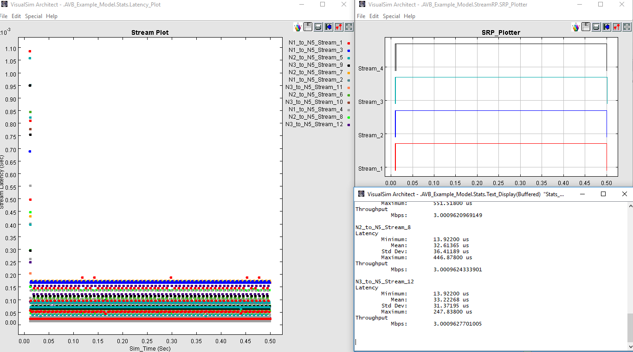Open the File menu in SRP_Plotter window
The height and width of the screenshot is (352, 633).
pos(361,16)
